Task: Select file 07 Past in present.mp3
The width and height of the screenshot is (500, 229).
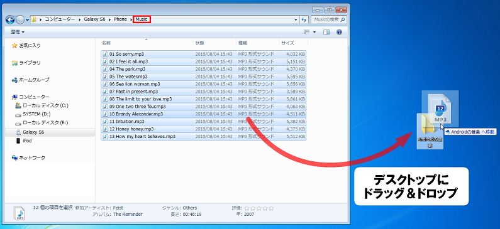Action: point(203,91)
